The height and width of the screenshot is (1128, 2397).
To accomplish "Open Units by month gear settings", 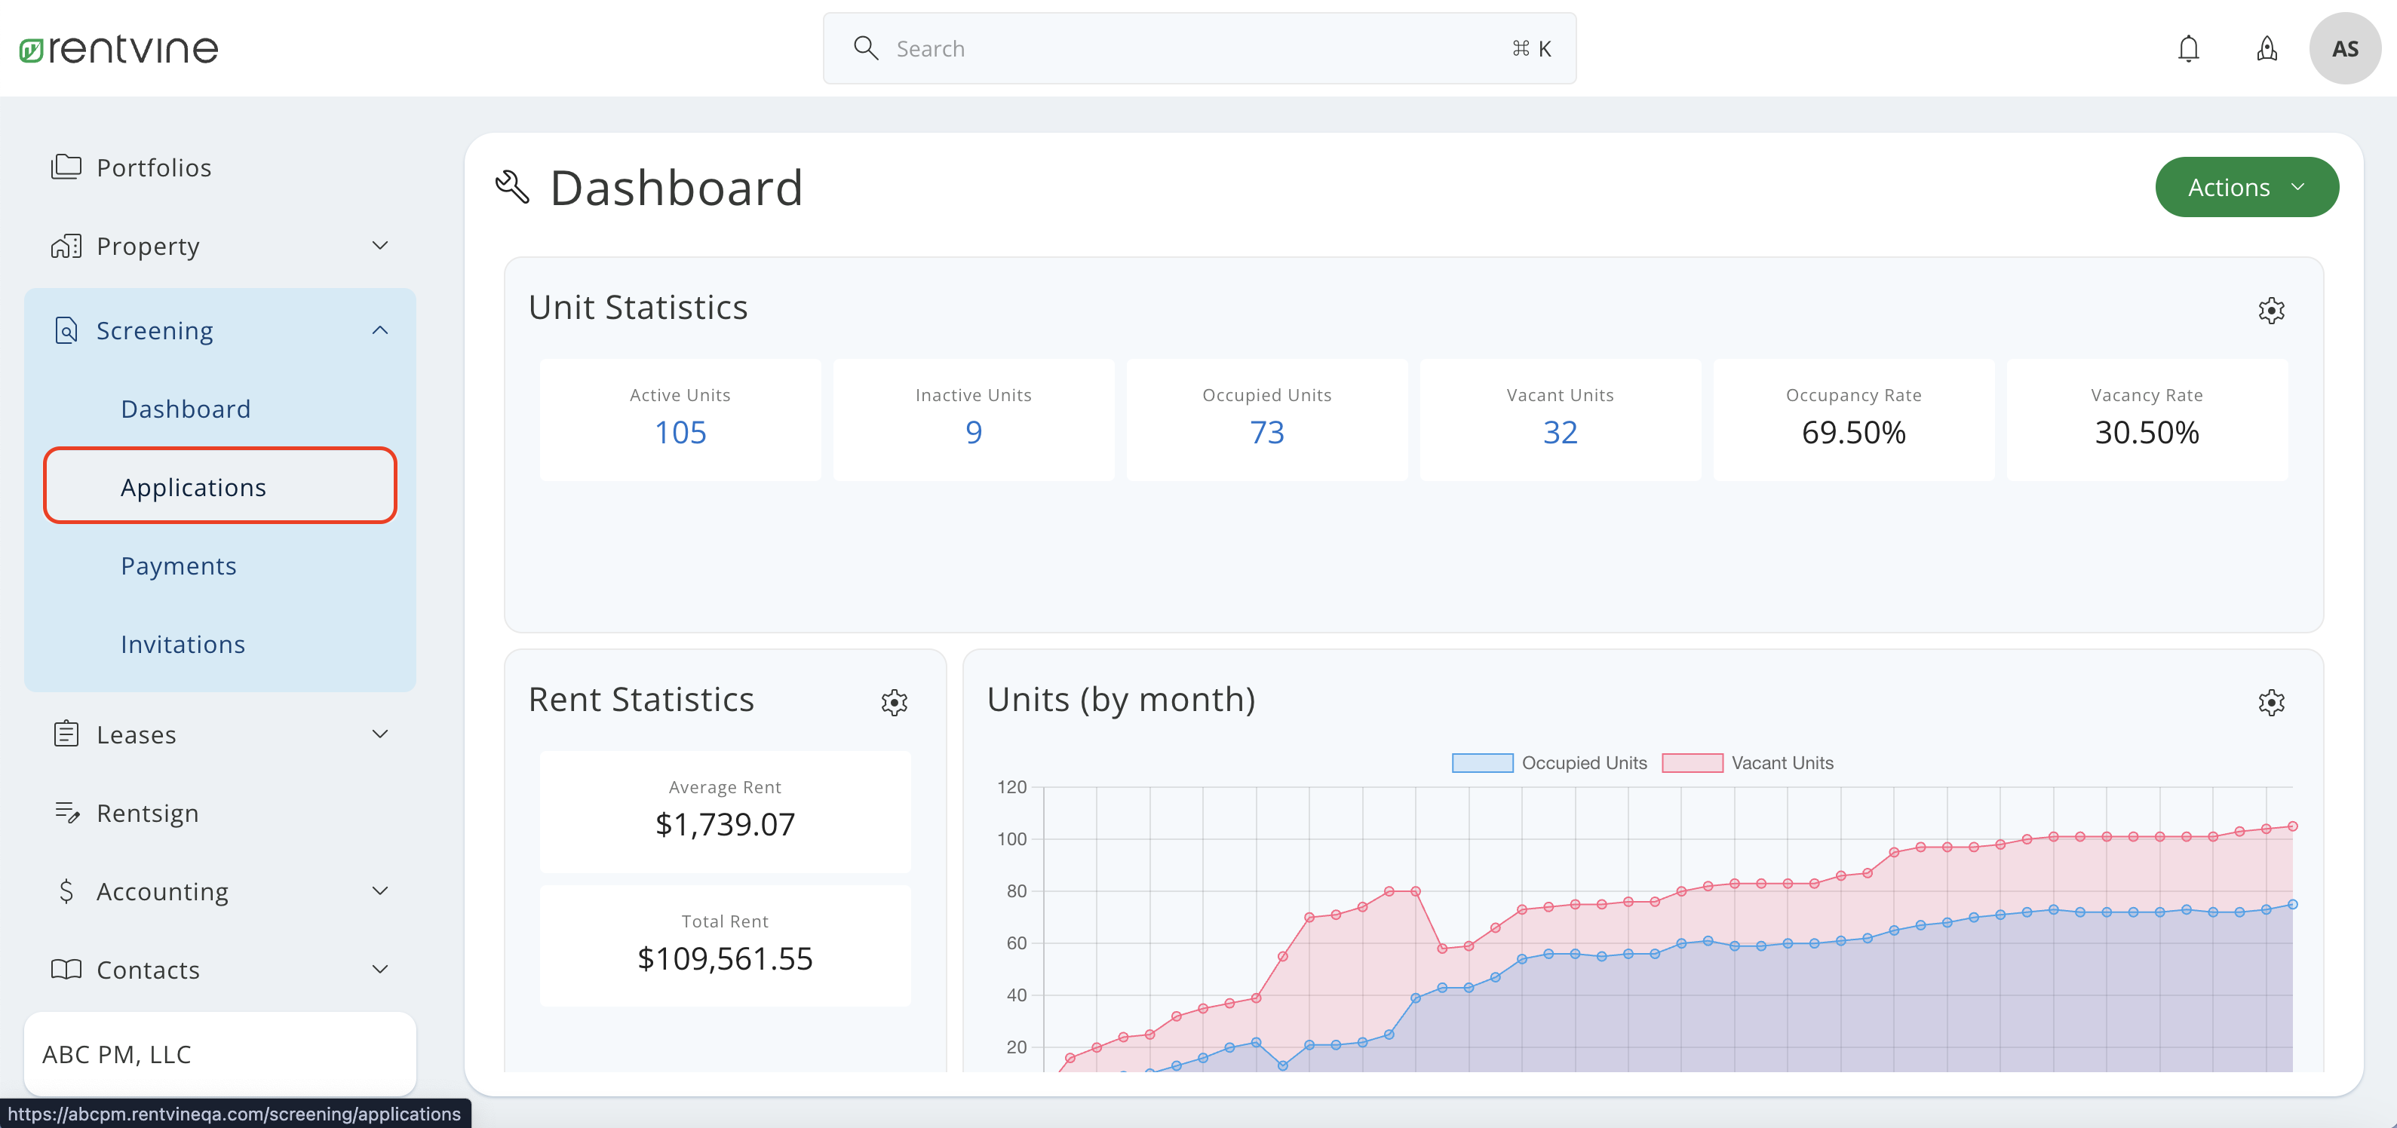I will click(x=2270, y=702).
